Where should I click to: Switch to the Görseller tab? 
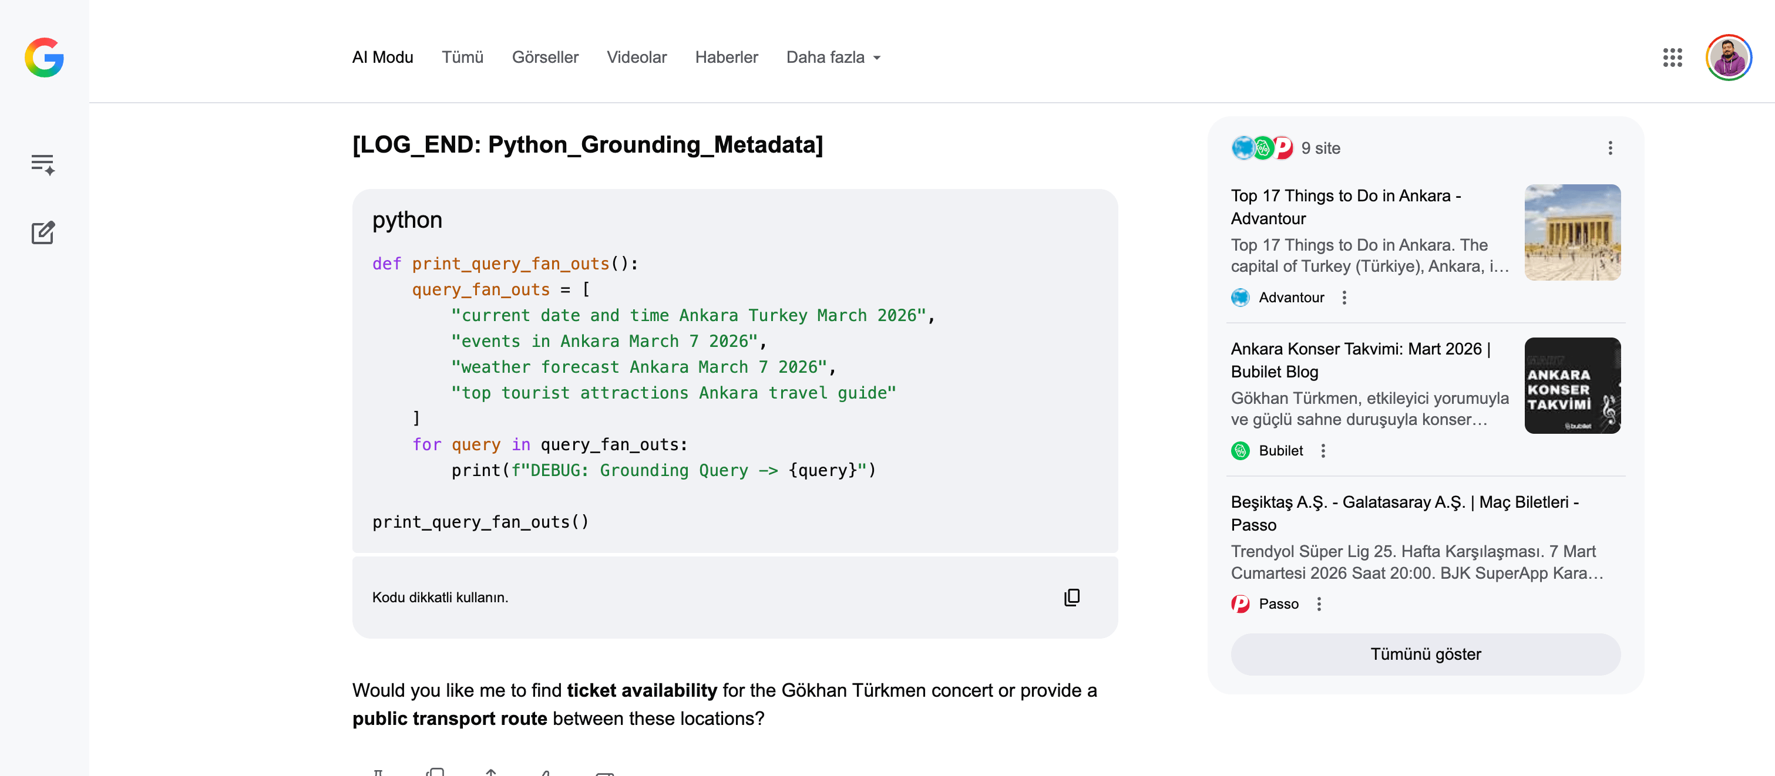(x=545, y=57)
